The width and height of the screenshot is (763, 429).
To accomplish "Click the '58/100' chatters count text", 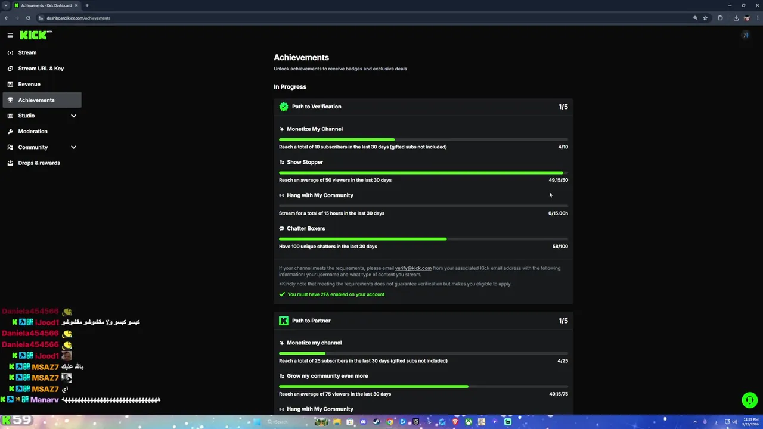I will (560, 247).
